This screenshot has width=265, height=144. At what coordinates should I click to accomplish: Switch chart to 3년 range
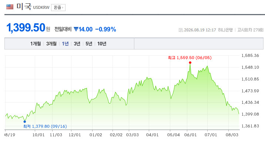coord(77,44)
